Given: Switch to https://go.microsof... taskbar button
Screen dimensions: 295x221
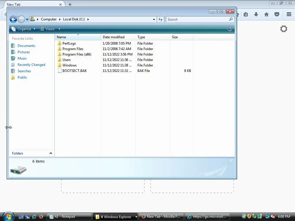Looking at the screenshot, I should [x=207, y=217].
